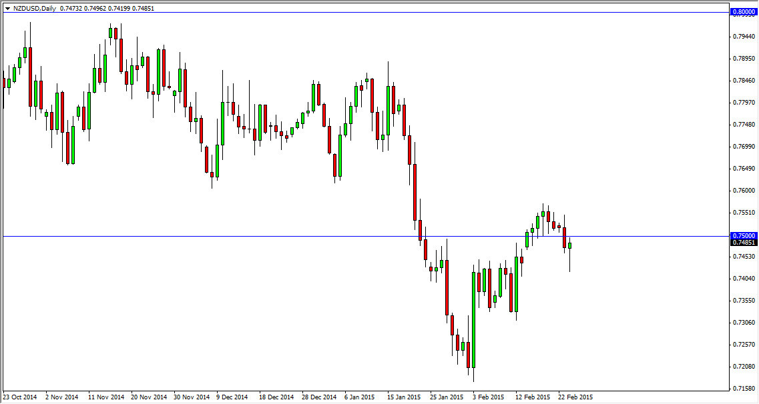Screen dimensions: 759x404
Task: Click the 12 Feb 2015 date label
Action: tap(533, 396)
